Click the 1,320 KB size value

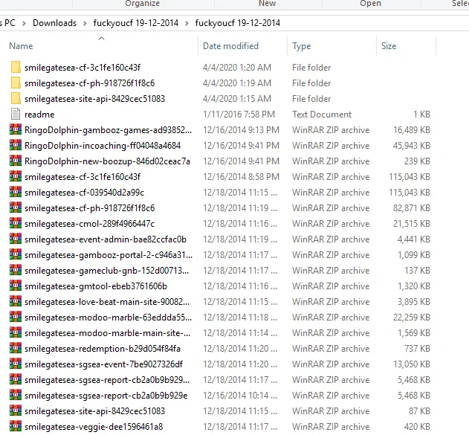(x=414, y=286)
